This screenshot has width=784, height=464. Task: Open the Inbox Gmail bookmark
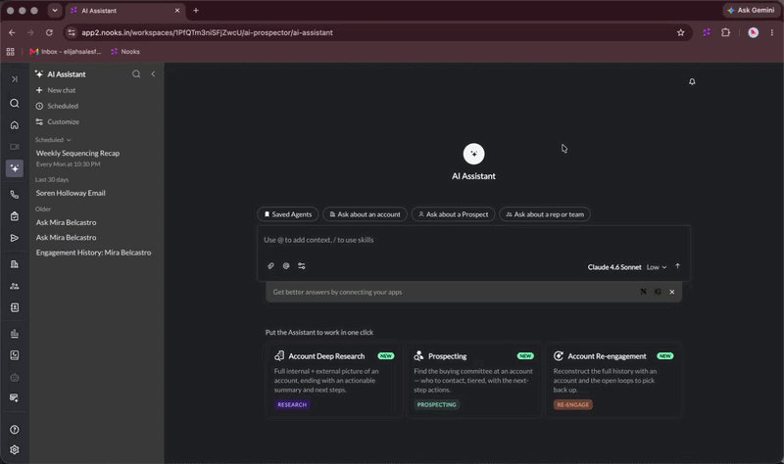[x=66, y=52]
